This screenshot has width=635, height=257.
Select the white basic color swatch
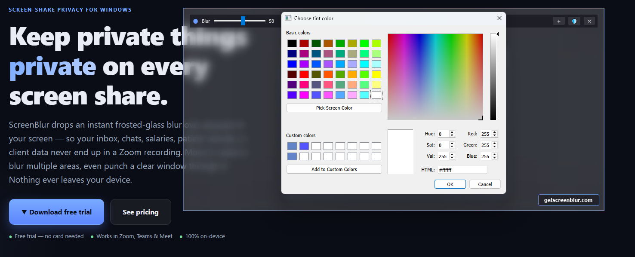[x=376, y=95]
